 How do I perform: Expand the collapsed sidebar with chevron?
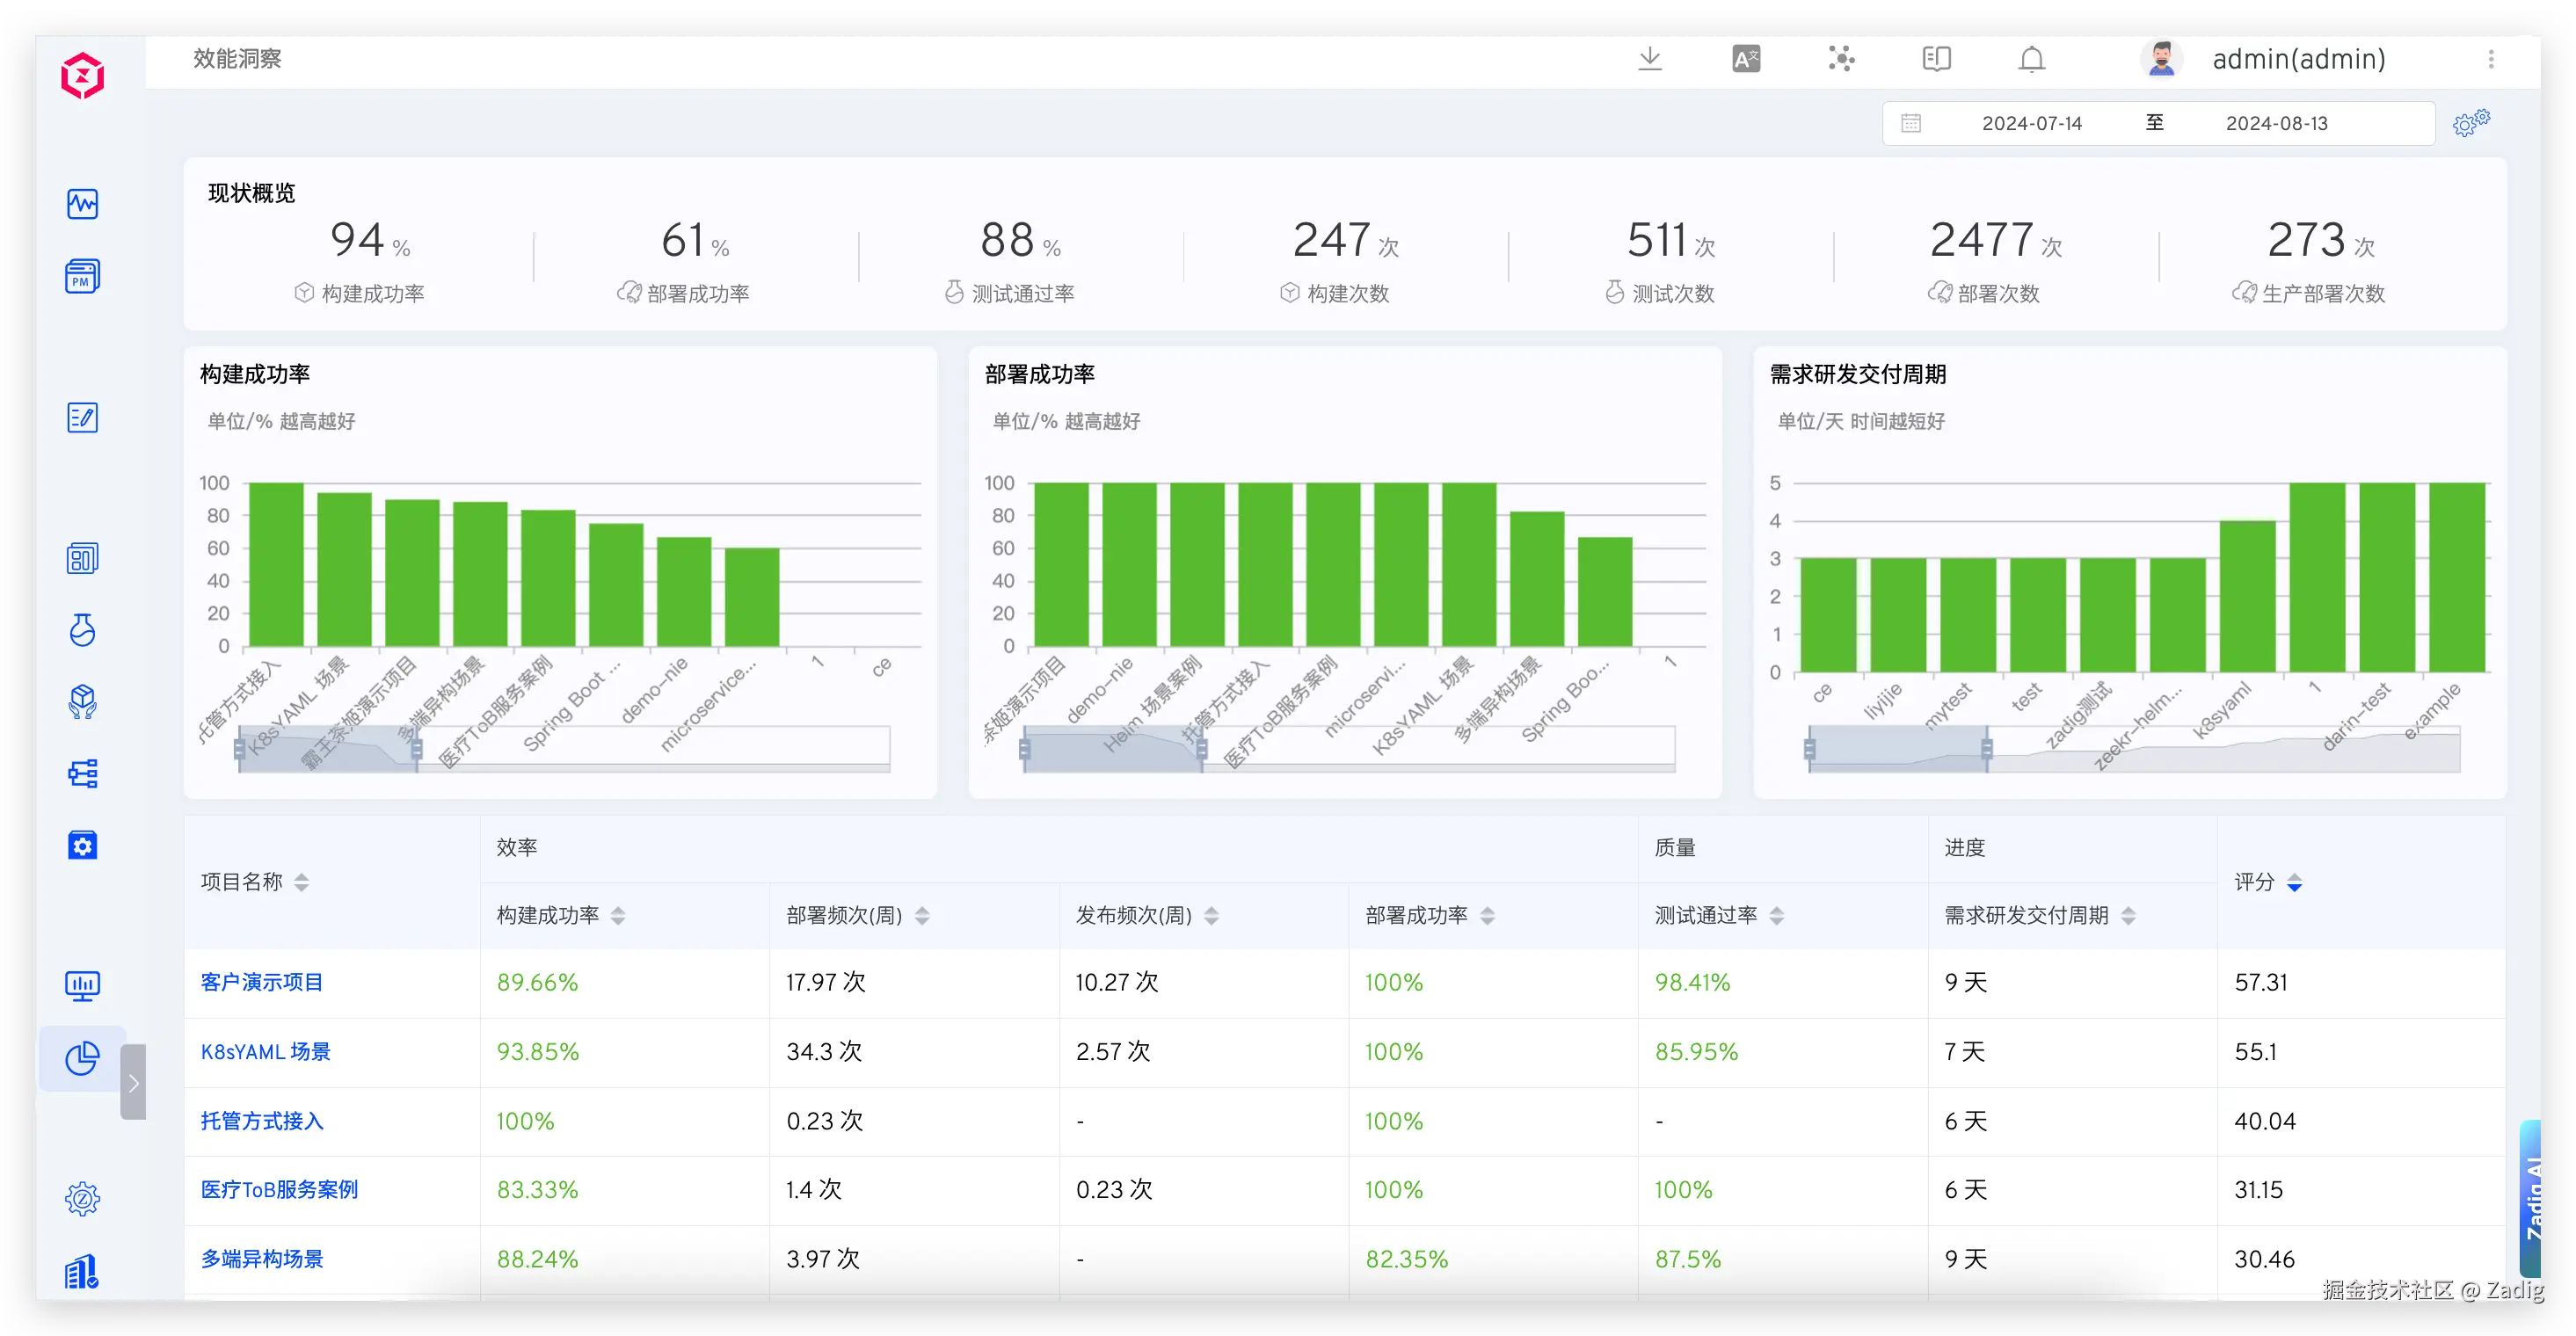tap(133, 1082)
